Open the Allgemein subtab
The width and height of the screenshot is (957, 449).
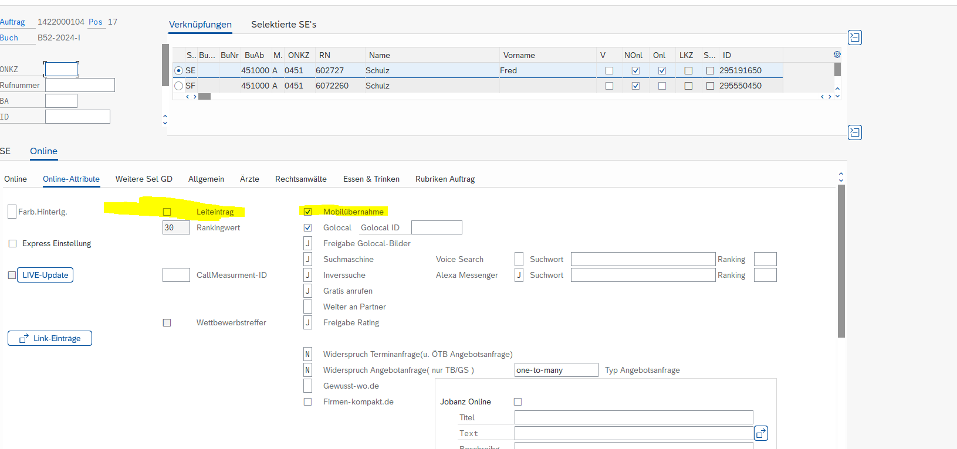pos(206,179)
